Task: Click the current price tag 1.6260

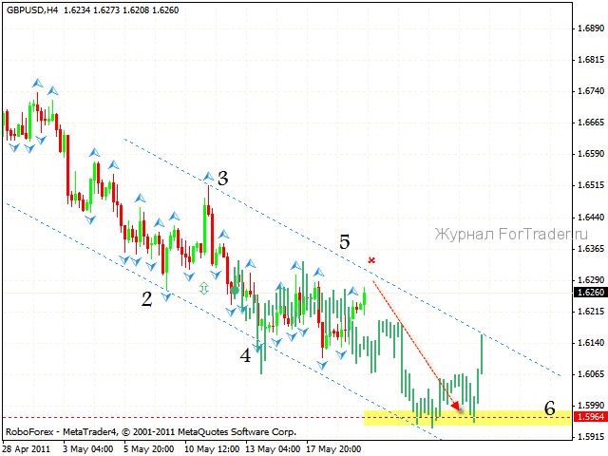Action: click(589, 293)
